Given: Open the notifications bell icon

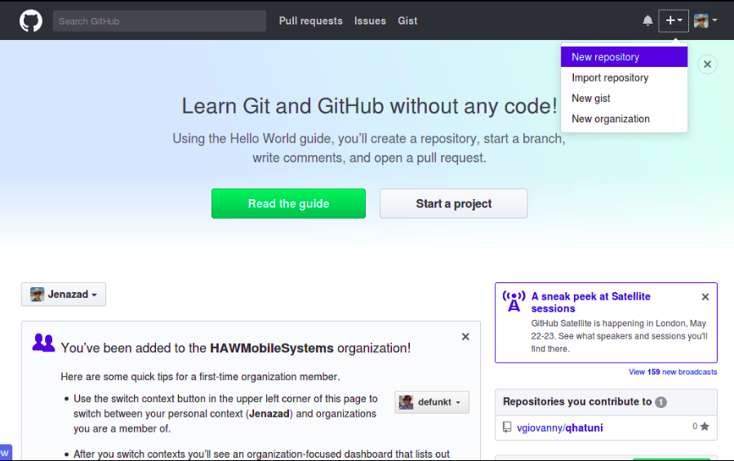Looking at the screenshot, I should 647,20.
